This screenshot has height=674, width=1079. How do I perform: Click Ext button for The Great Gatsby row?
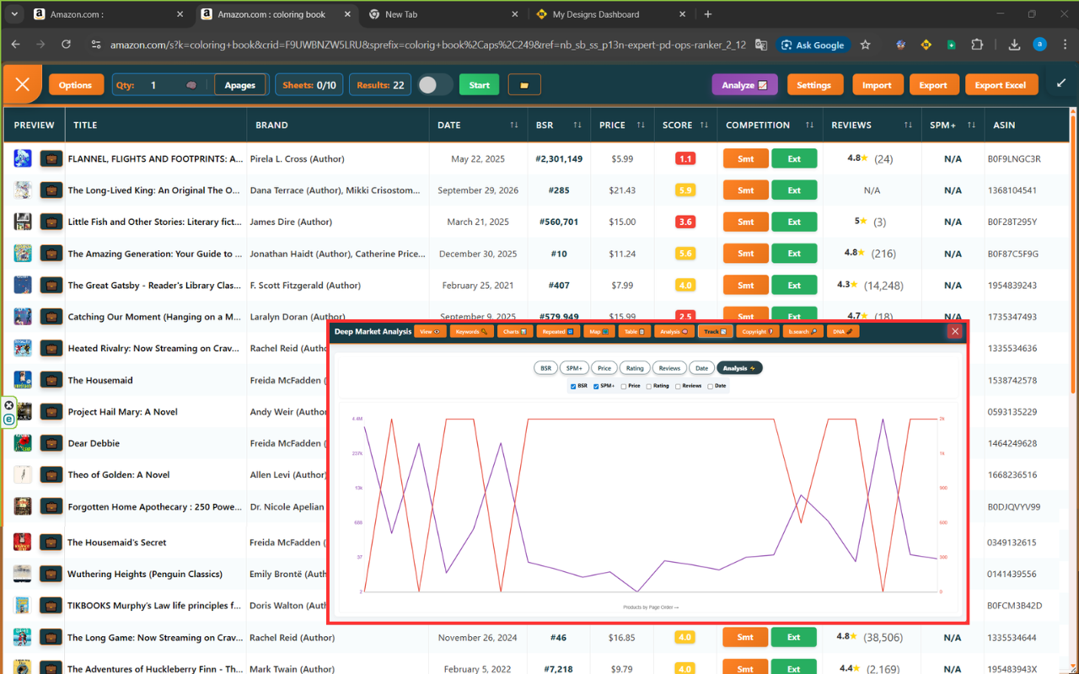point(794,286)
